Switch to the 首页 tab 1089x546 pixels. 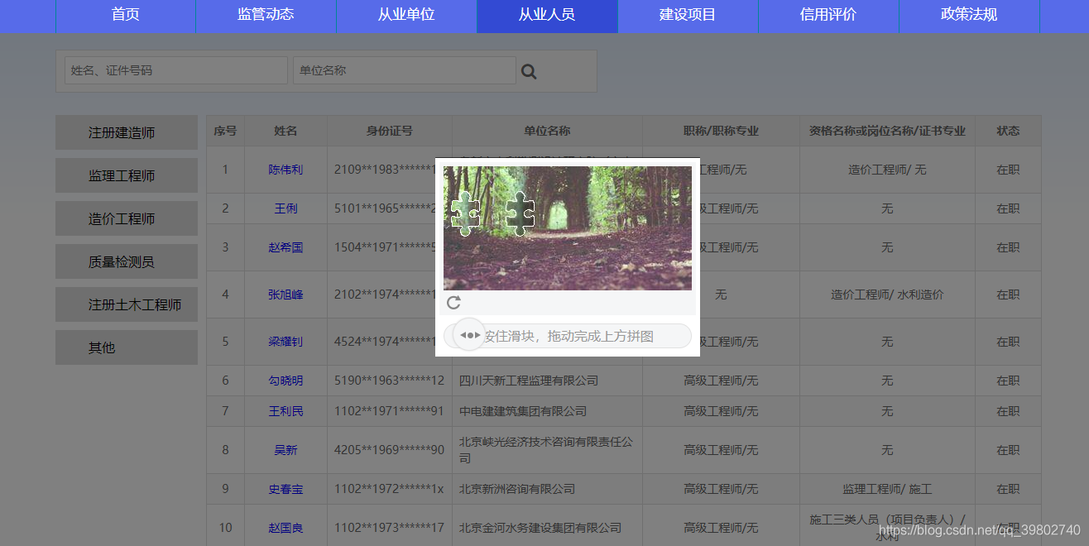(125, 16)
